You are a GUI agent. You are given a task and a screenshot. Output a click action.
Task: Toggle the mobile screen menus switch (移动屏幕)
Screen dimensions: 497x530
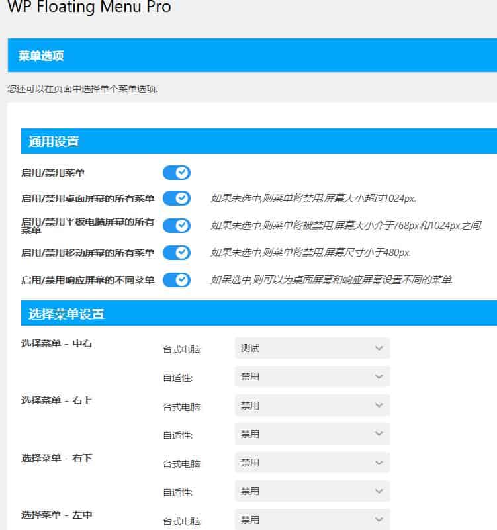(x=177, y=253)
